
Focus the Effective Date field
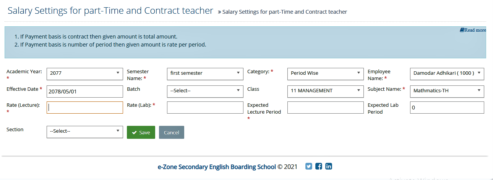click(85, 92)
